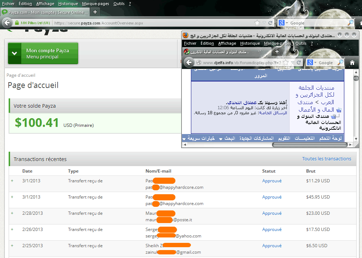Click the Page d'accueil breadcrumb link

(x=21, y=75)
